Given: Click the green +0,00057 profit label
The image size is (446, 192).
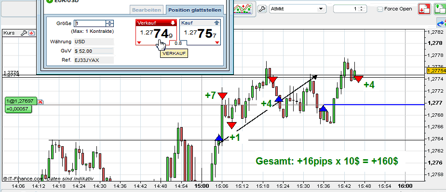Looking at the screenshot, I should [18, 109].
